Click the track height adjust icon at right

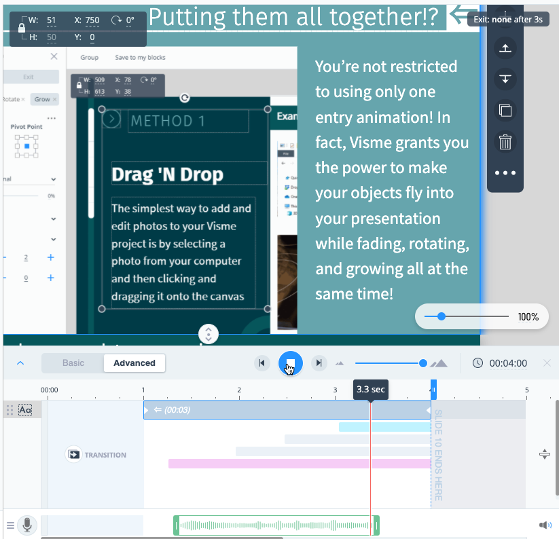(544, 454)
